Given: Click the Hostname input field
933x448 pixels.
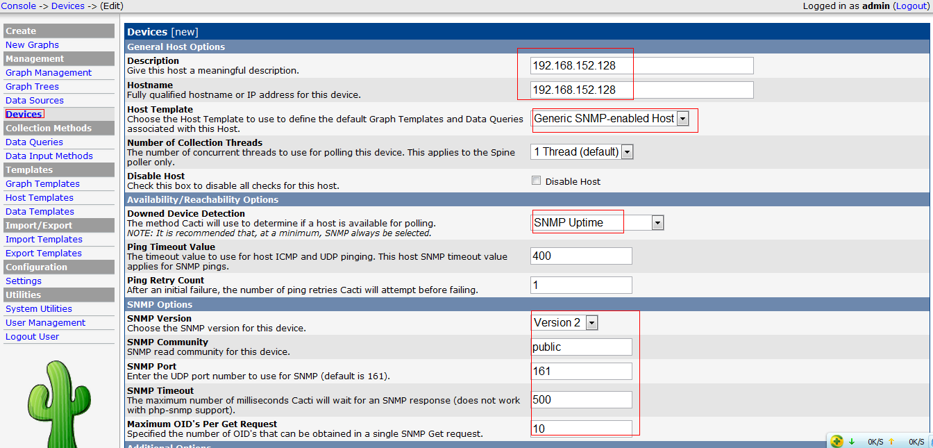Looking at the screenshot, I should 642,90.
